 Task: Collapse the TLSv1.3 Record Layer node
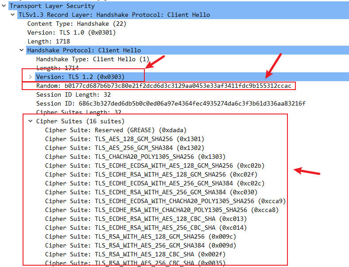point(13,15)
